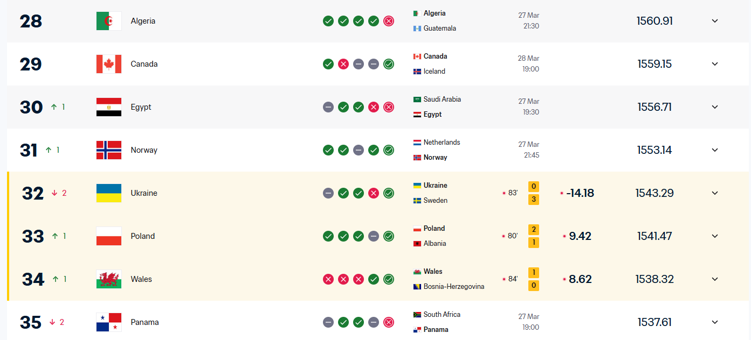This screenshot has width=751, height=340.
Task: Click Wales' first red loss indicator
Action: pos(328,279)
